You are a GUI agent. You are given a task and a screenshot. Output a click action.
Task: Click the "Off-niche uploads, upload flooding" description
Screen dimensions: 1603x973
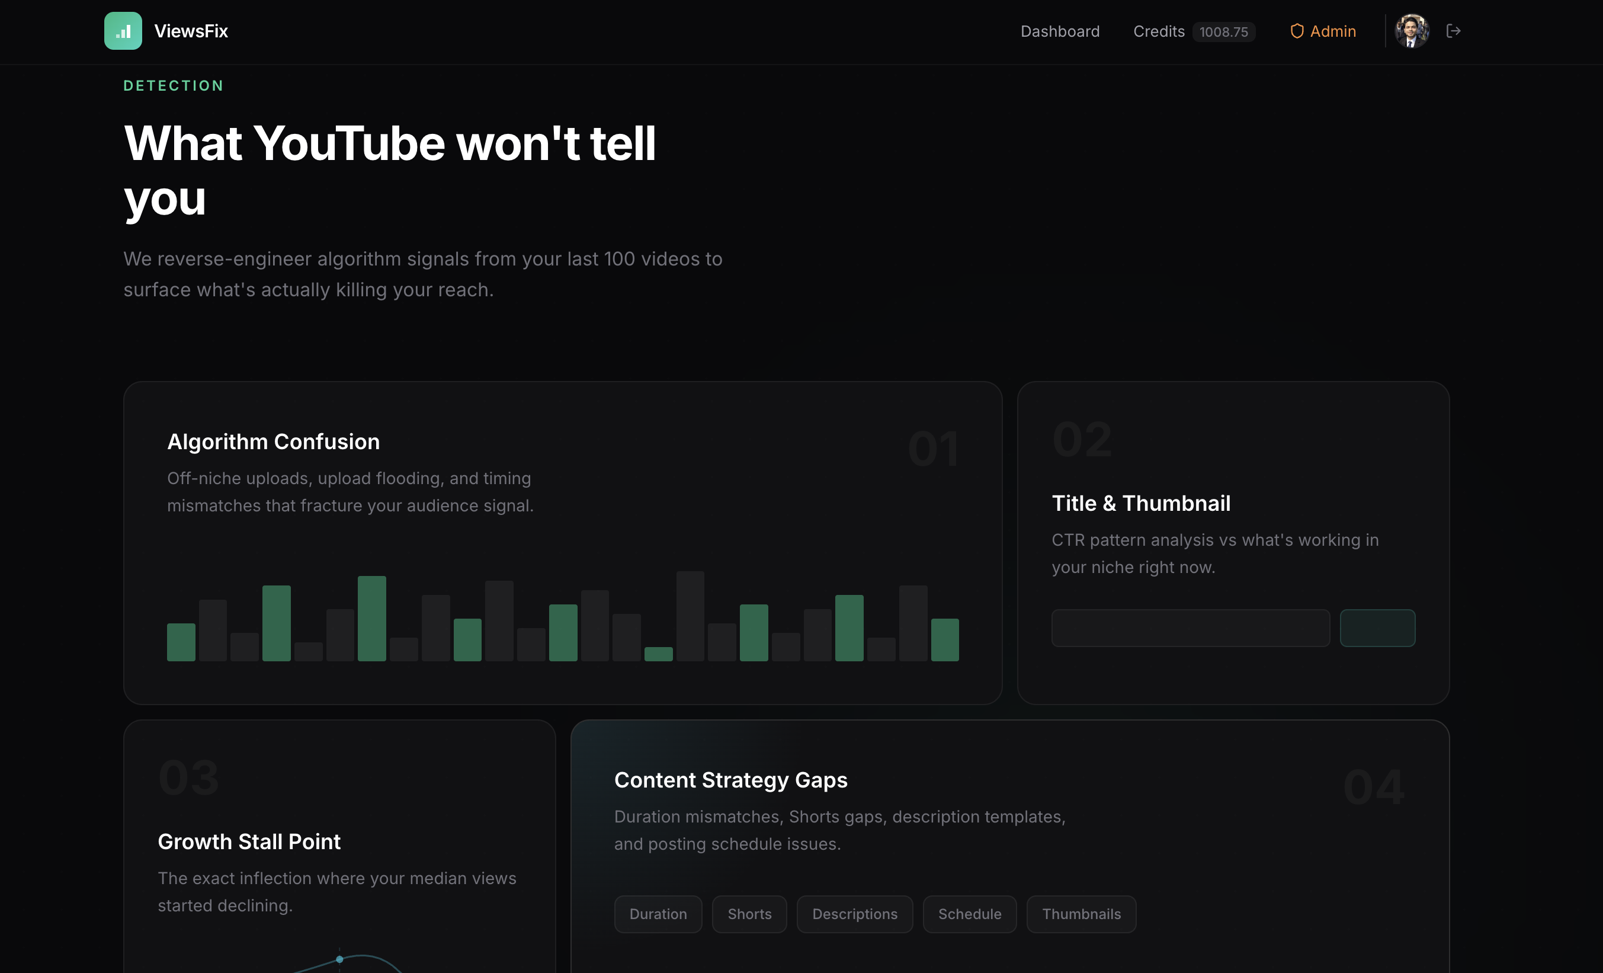click(x=350, y=492)
